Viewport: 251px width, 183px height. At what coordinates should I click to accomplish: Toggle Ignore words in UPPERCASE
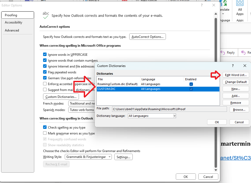coord(45,54)
